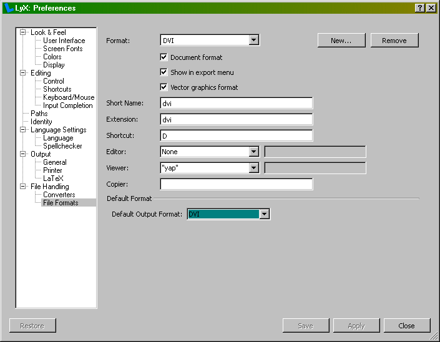Collapse the Output tree node
The height and width of the screenshot is (342, 440).
click(22, 154)
